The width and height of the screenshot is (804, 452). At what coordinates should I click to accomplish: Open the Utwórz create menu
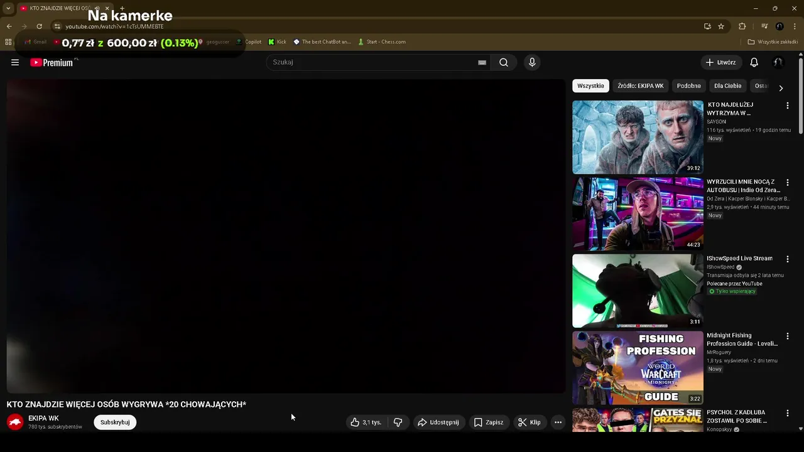(720, 62)
